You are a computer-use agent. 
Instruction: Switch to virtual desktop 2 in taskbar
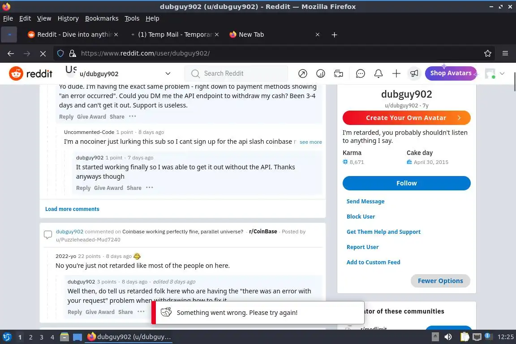pos(30,337)
